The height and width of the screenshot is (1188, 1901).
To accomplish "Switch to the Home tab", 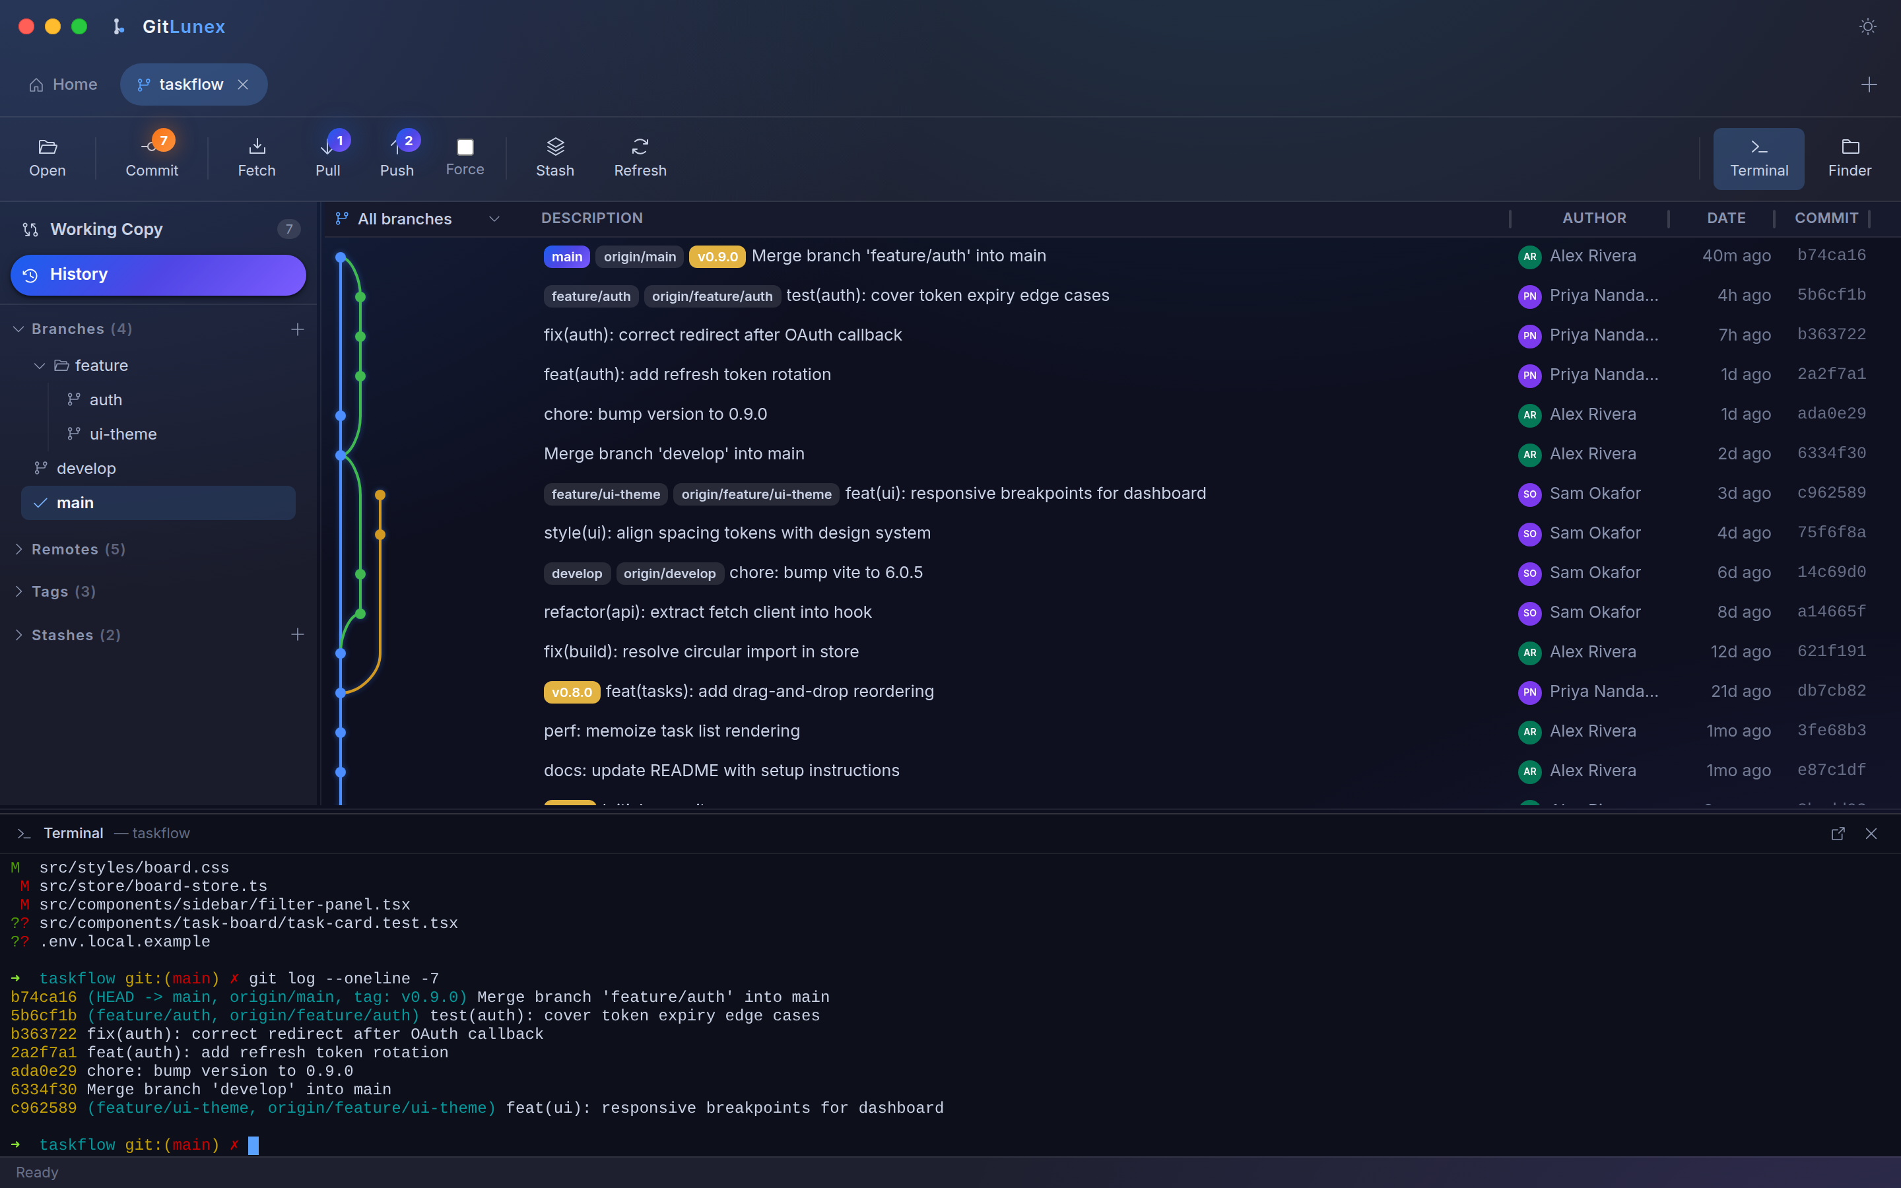I will click(x=63, y=84).
